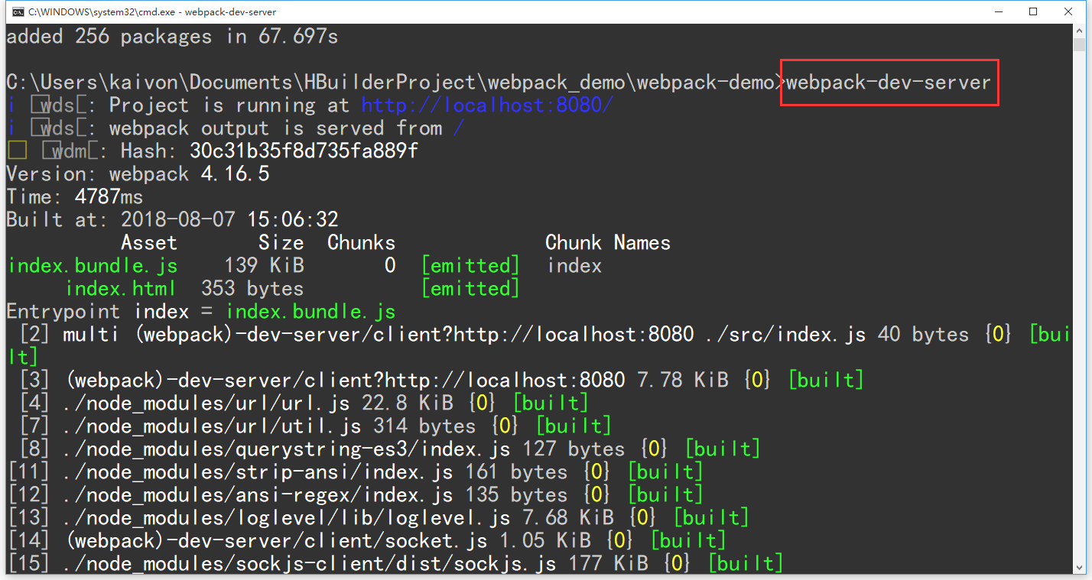Click the loglevel/lib/loglevel.js module line

pyautogui.click(x=378, y=517)
